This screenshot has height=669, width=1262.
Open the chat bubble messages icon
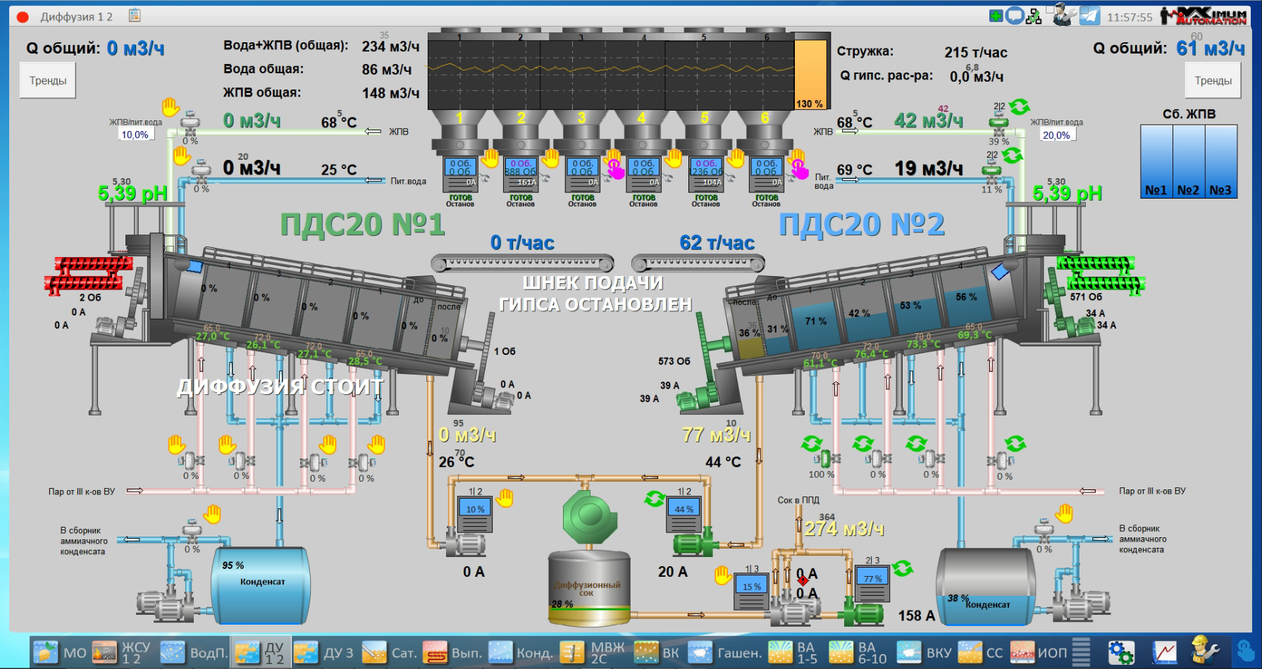tap(1014, 15)
